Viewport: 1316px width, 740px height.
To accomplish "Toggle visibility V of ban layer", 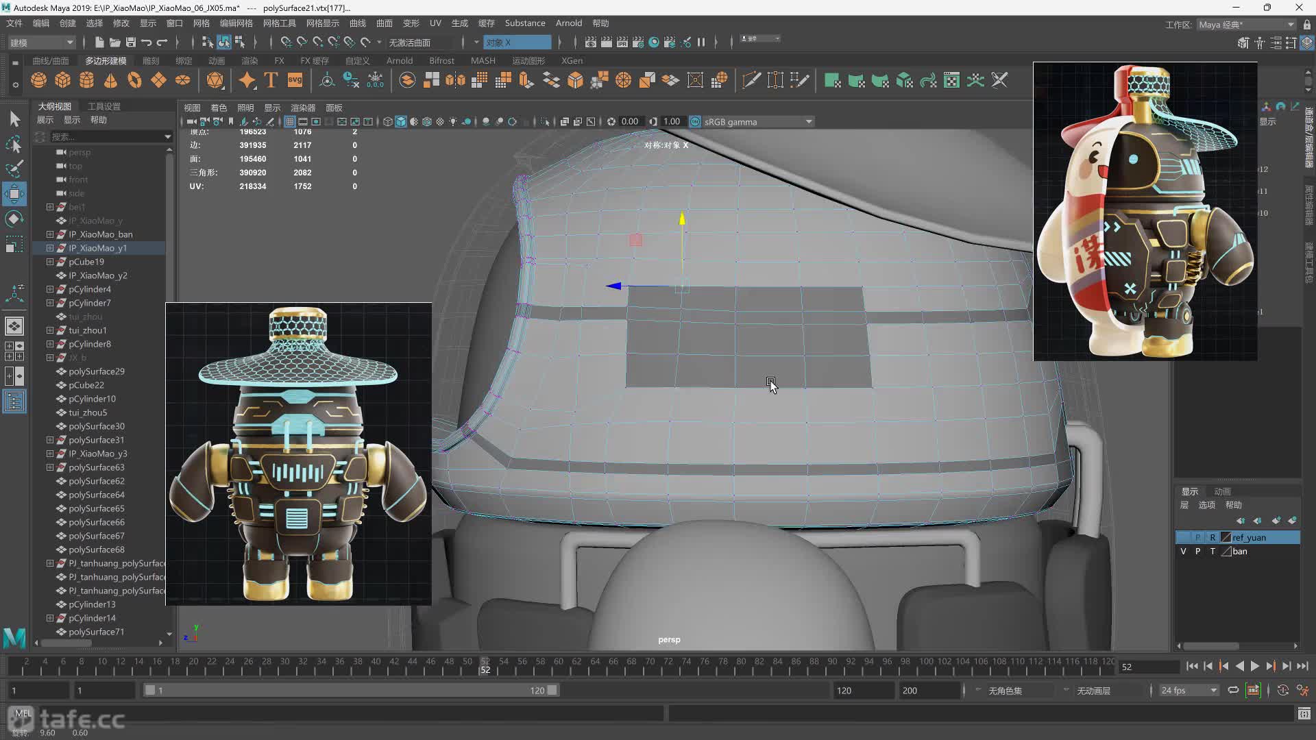I will tap(1184, 552).
